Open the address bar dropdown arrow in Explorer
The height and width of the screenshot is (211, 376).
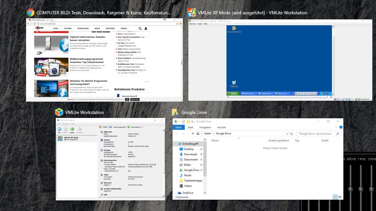(x=287, y=133)
